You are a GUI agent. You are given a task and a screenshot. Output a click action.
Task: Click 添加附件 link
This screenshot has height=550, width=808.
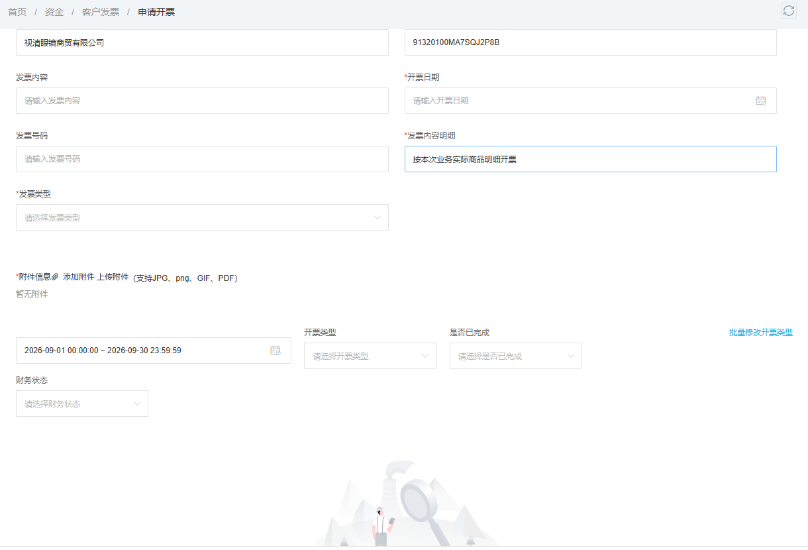79,277
